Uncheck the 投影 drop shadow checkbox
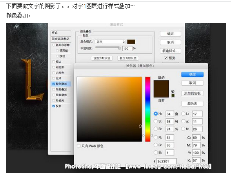 pyautogui.click(x=54, y=106)
